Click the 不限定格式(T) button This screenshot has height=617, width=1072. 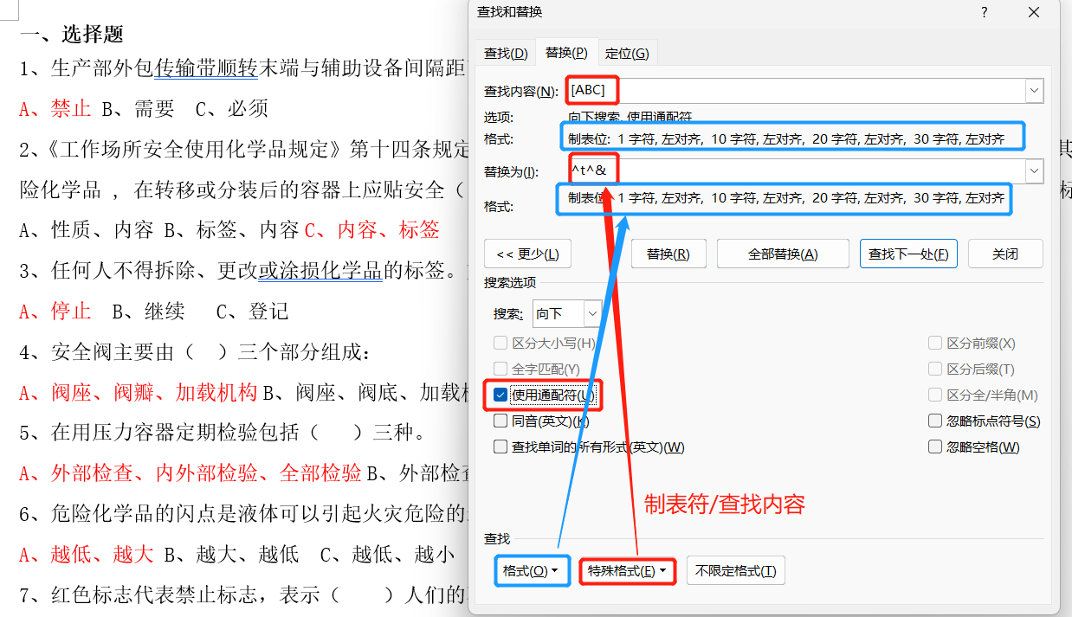(x=736, y=570)
